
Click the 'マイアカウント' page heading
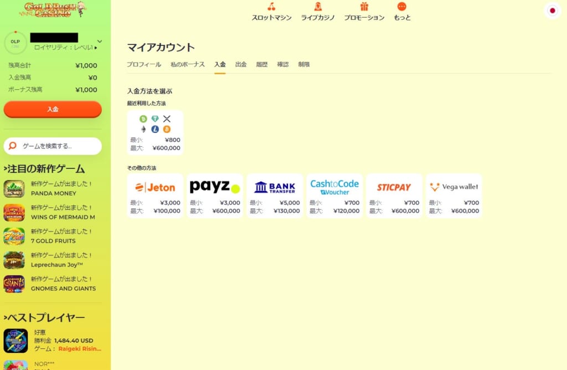(161, 48)
